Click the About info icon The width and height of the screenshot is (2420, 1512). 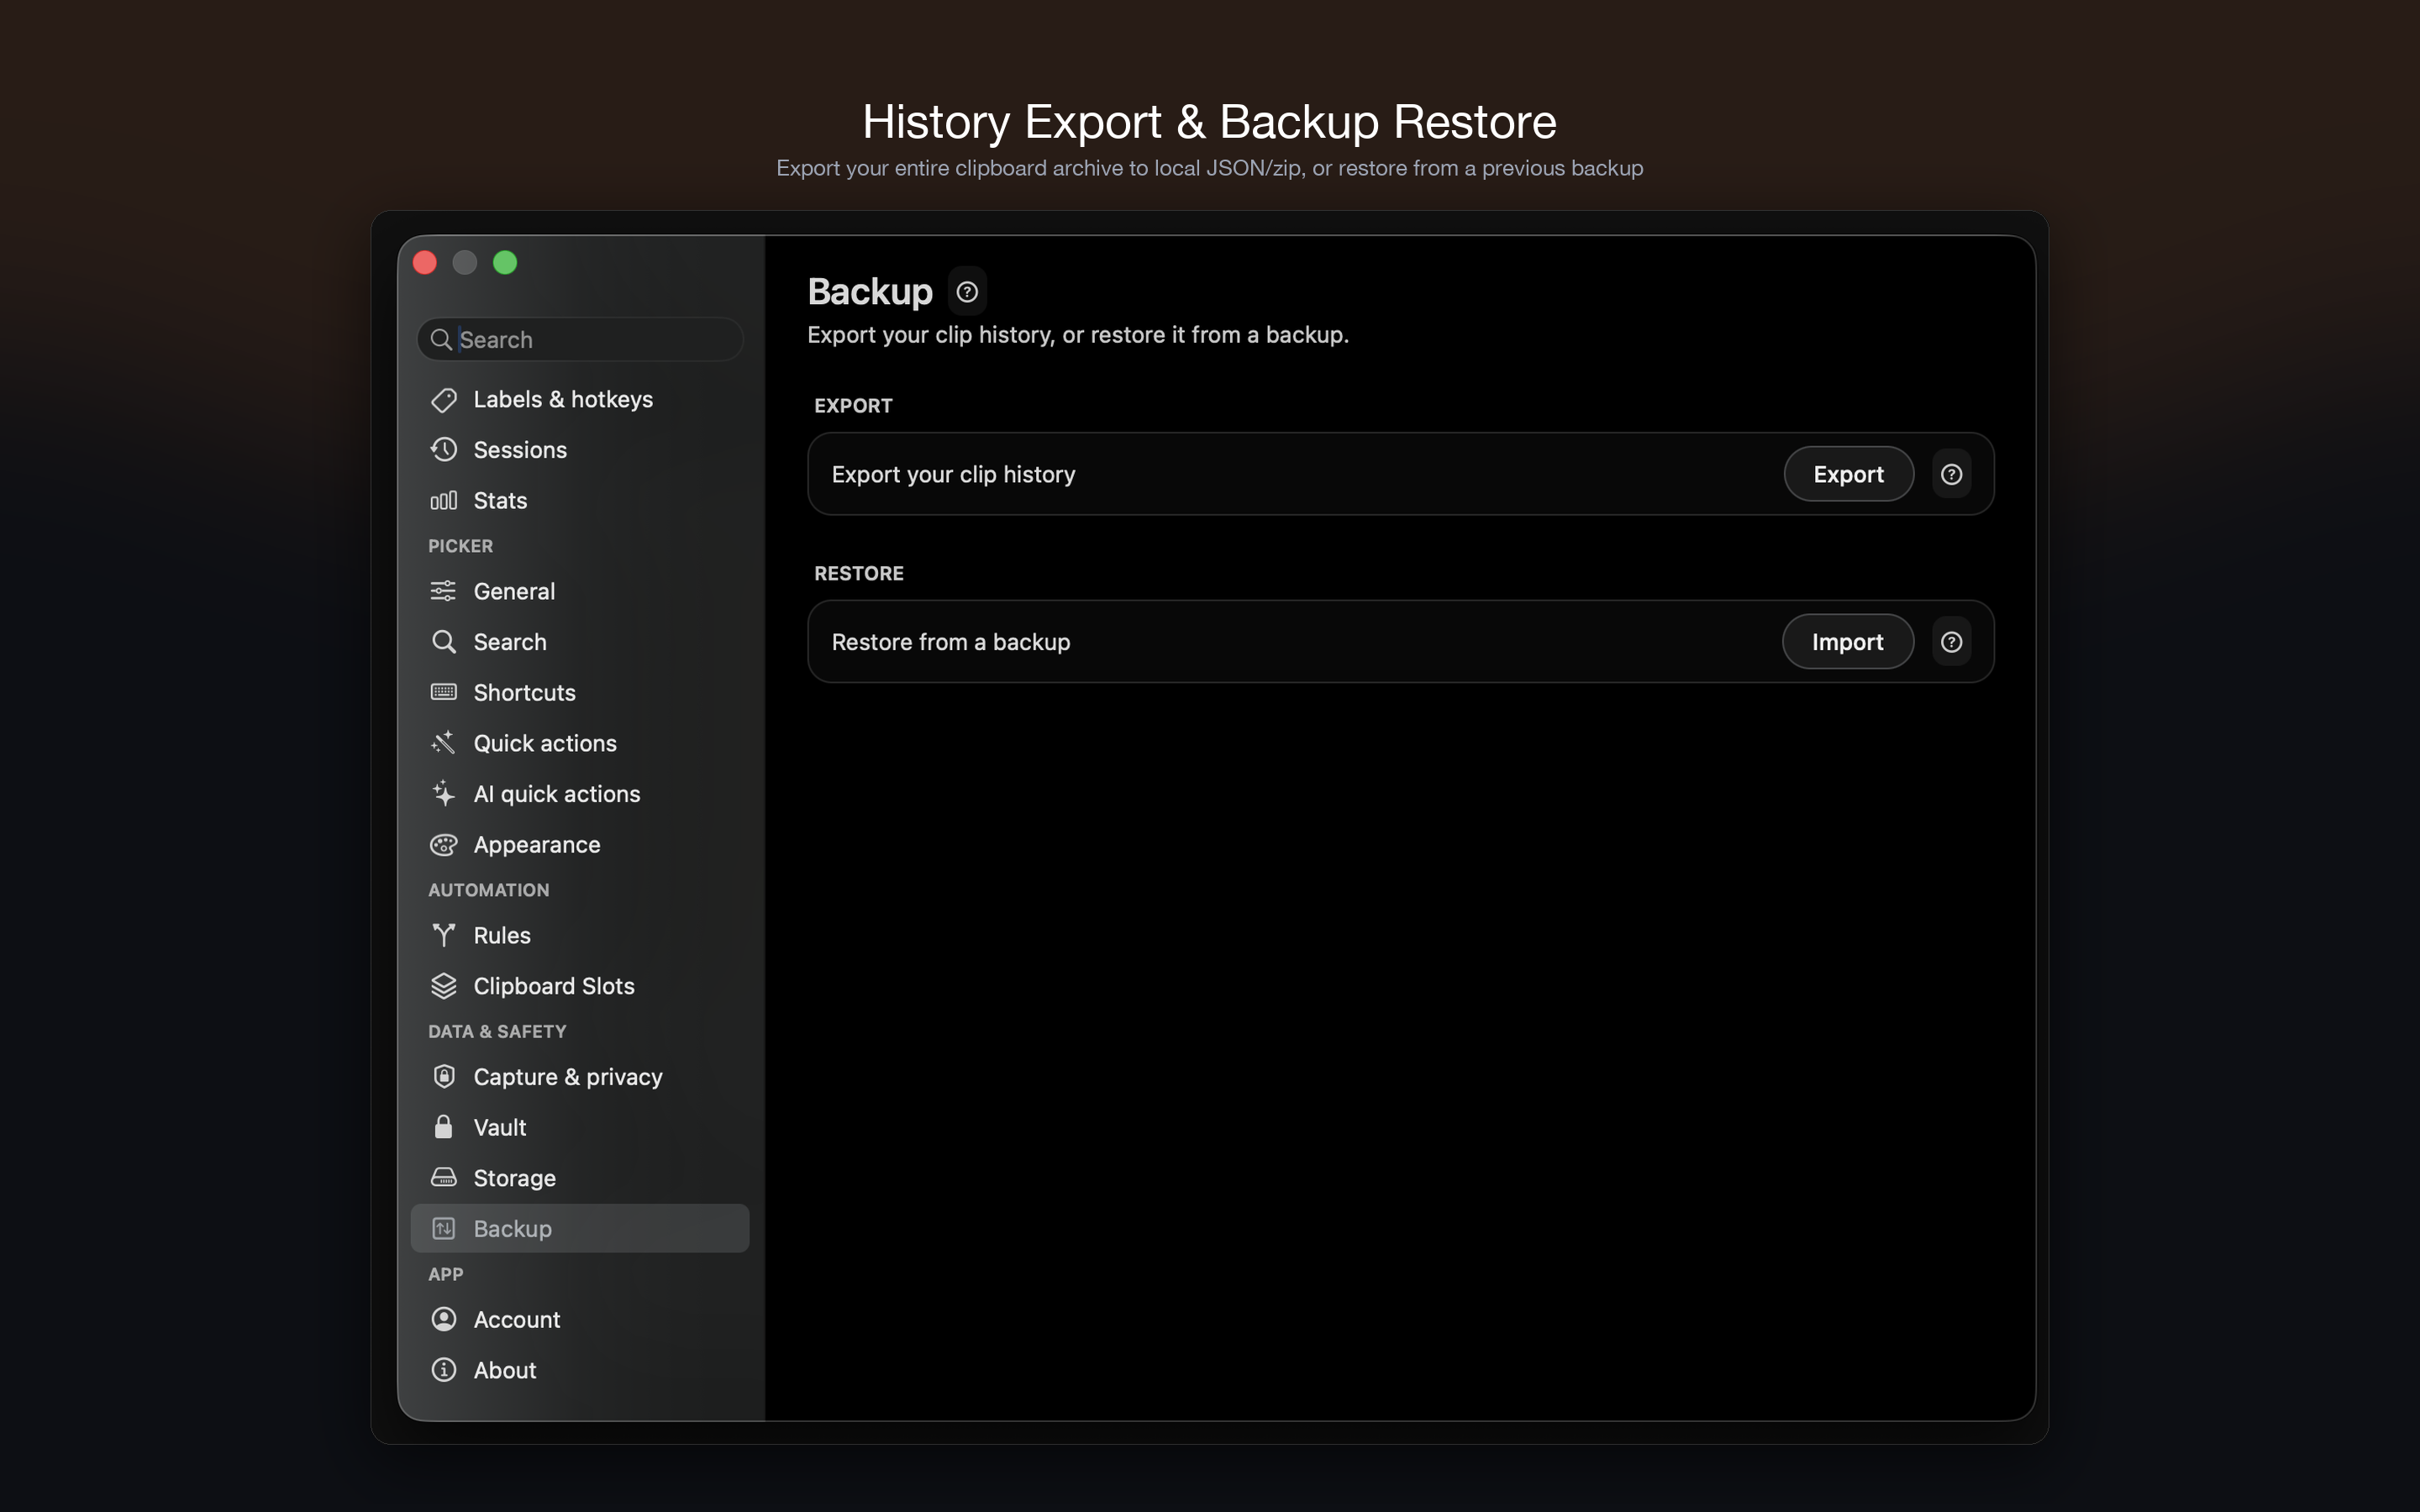443,1370
